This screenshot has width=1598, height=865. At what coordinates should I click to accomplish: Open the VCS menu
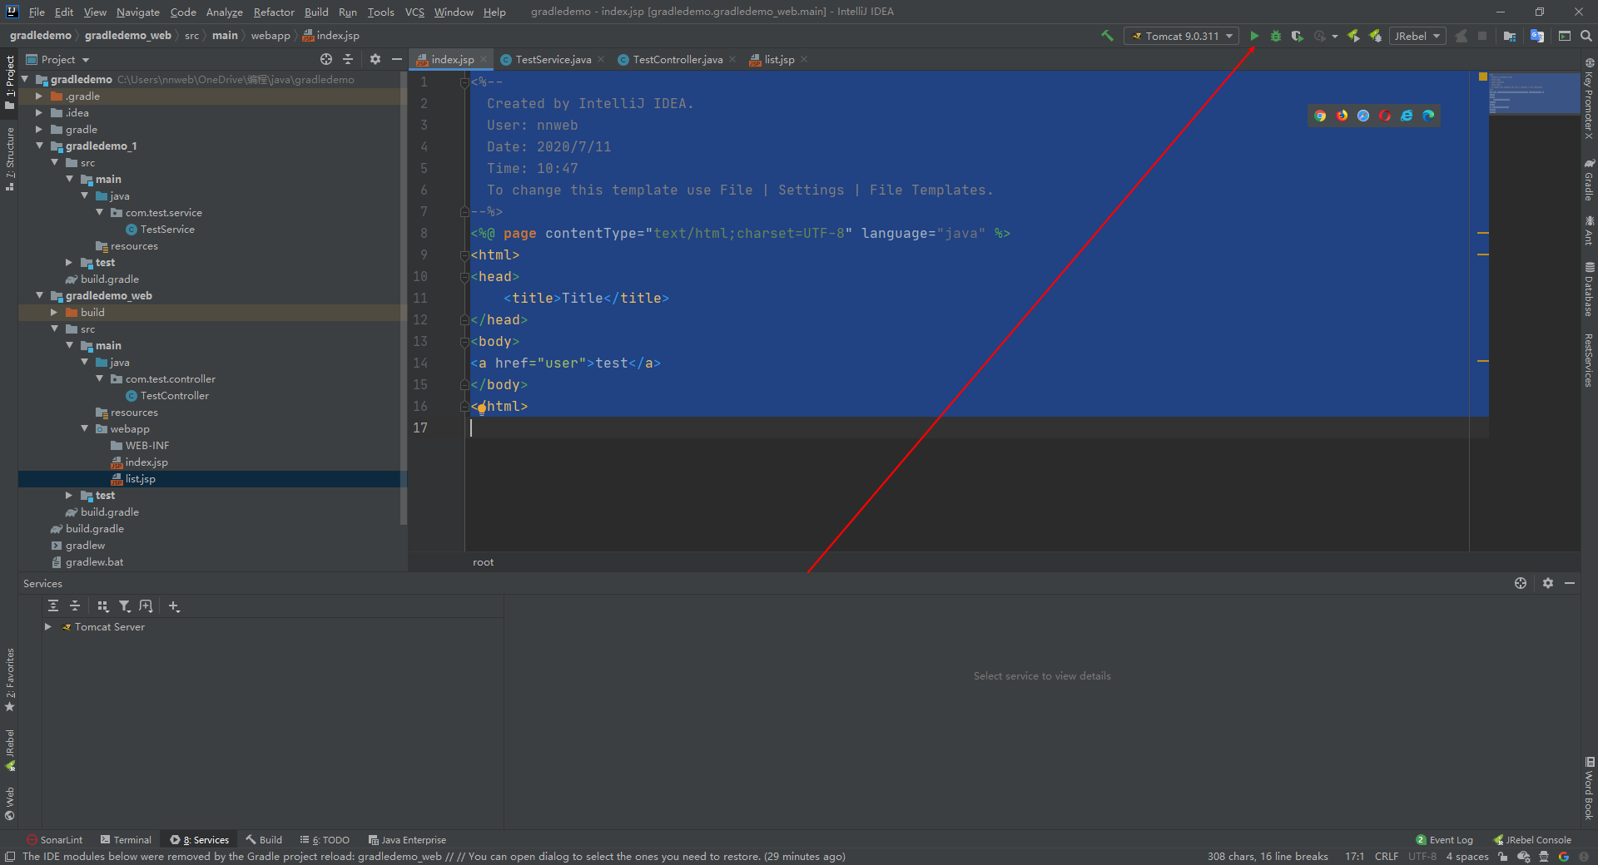pos(414,12)
